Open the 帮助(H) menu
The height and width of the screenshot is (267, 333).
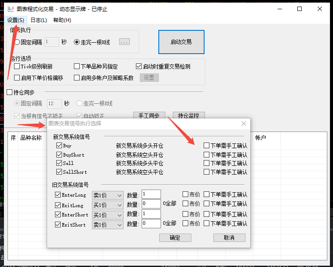coord(62,20)
